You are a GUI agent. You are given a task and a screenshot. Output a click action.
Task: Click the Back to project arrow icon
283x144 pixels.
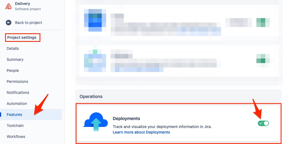(9, 23)
